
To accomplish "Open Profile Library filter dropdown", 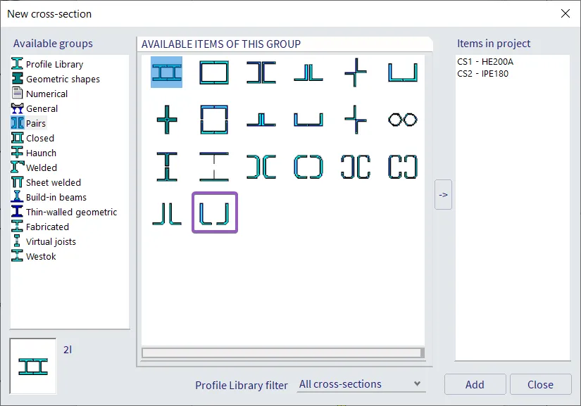I will [361, 384].
